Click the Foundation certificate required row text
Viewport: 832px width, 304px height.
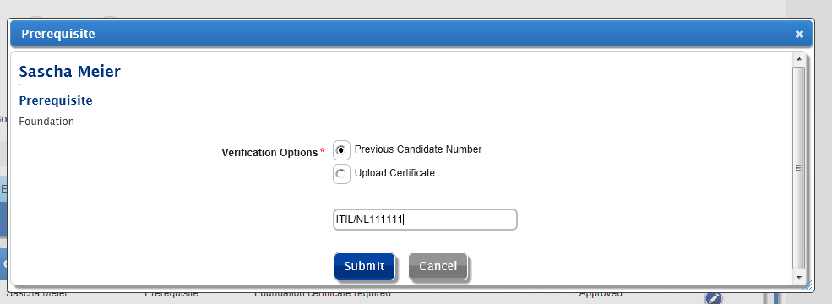click(323, 294)
